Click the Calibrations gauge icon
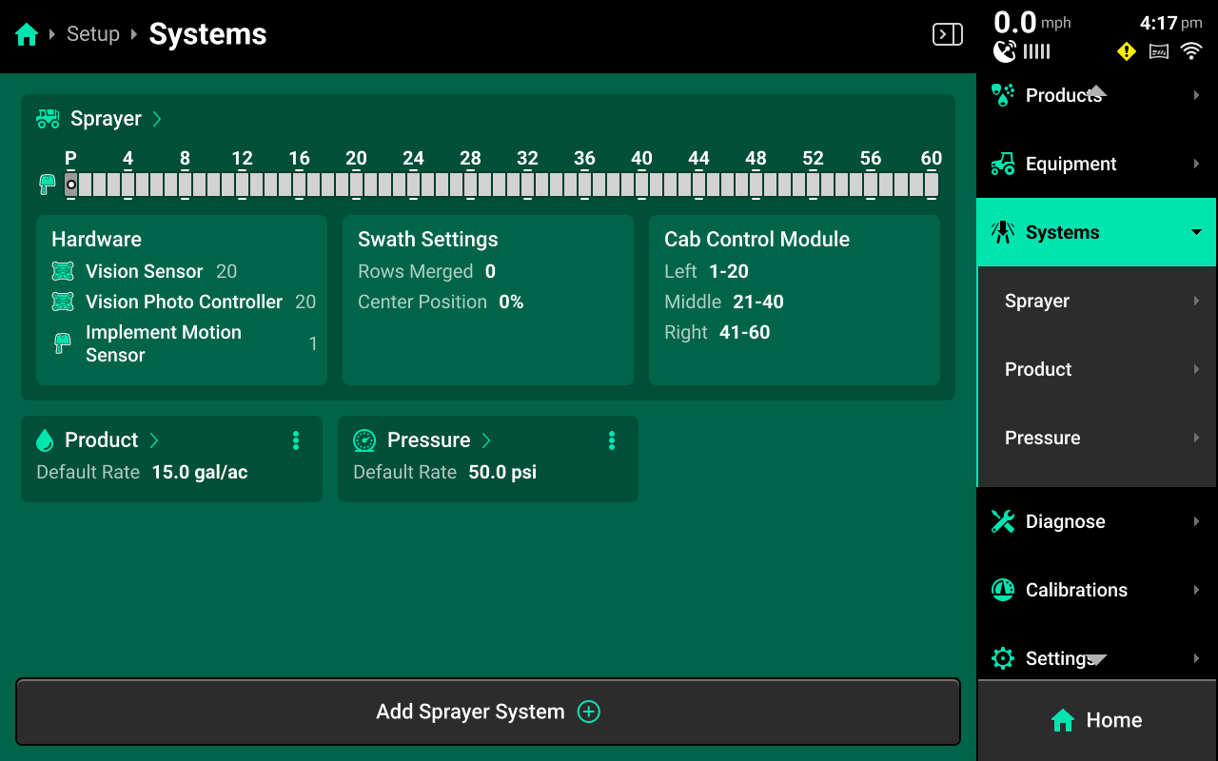This screenshot has width=1218, height=761. [x=1003, y=590]
